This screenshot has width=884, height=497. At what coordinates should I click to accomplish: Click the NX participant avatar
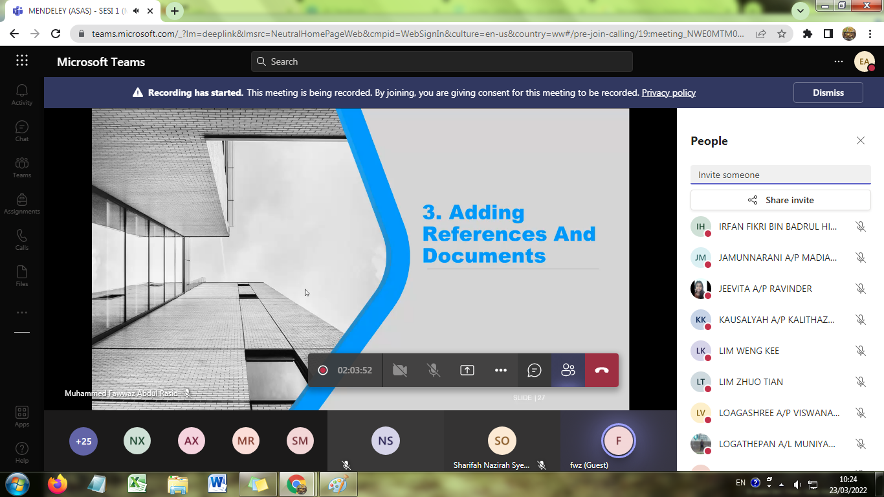[x=137, y=441]
